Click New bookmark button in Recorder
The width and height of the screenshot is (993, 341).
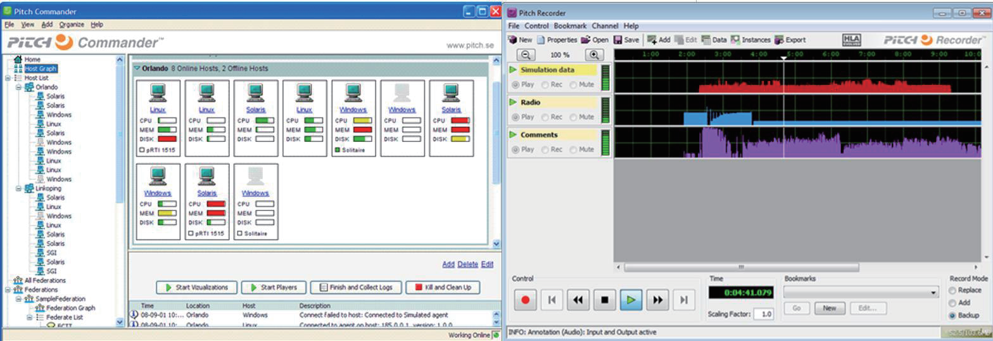coord(830,308)
